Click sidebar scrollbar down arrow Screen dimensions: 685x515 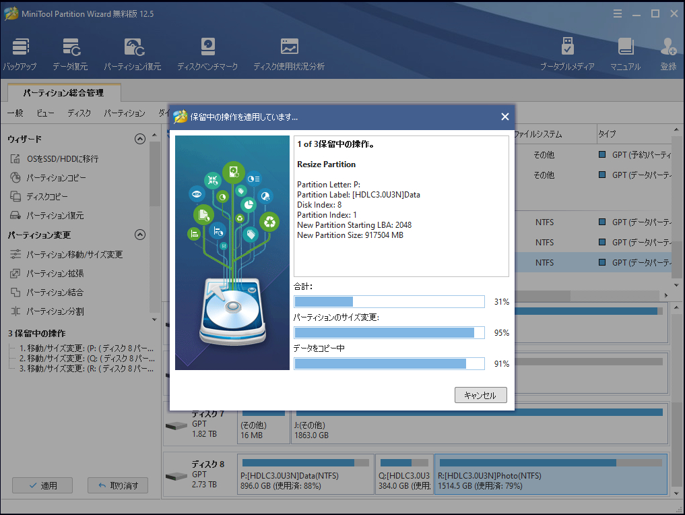(x=154, y=320)
